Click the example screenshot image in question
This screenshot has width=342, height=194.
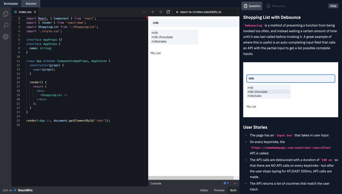pos(291,90)
